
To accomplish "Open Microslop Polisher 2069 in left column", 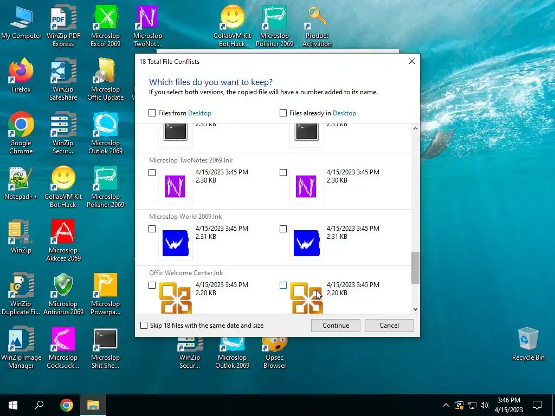I will click(x=106, y=187).
